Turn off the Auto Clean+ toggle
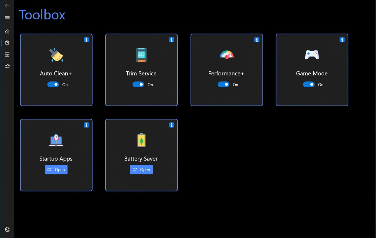This screenshot has height=238, width=376. [53, 84]
